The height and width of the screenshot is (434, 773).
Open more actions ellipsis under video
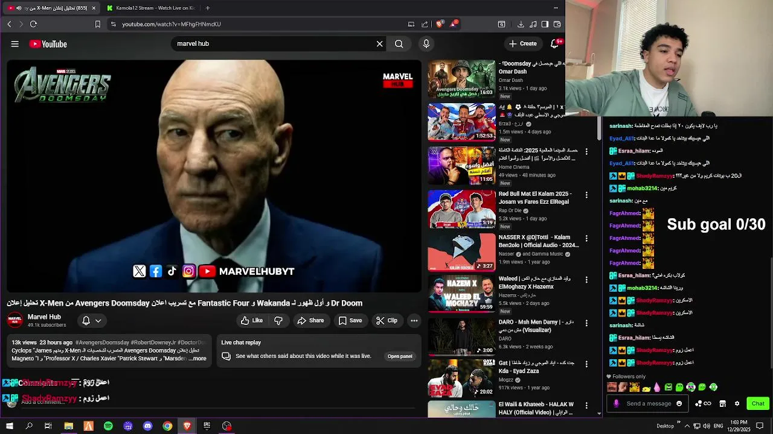pos(414,321)
